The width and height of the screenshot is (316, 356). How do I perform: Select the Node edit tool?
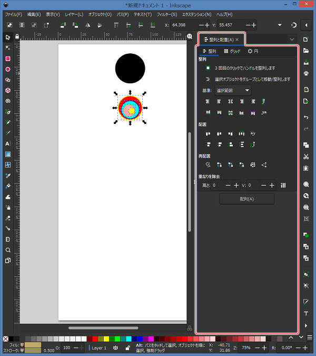tap(8, 47)
